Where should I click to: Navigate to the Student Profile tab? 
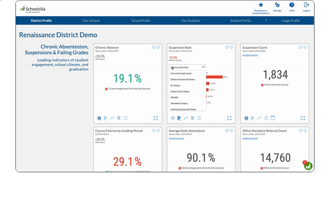[240, 21]
